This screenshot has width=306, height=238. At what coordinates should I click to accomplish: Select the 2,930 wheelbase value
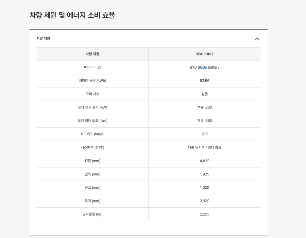point(205,201)
